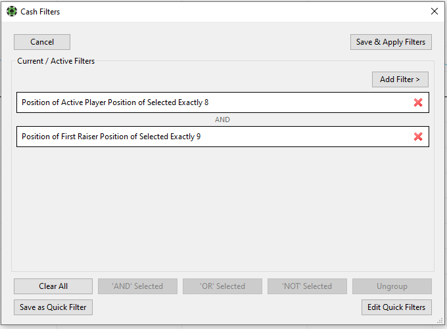The image size is (447, 329).
Task: Click the AND label between filters
Action: coord(222,120)
